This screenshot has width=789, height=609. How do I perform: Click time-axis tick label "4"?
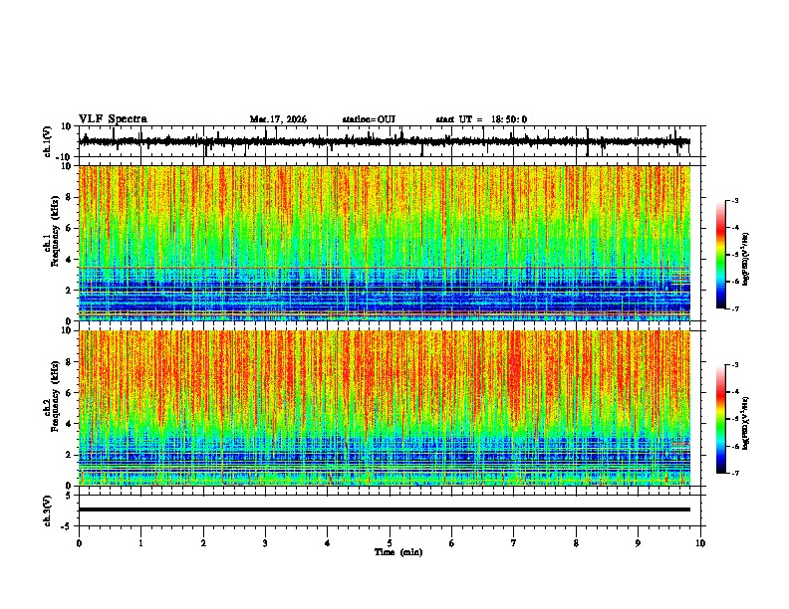328,543
